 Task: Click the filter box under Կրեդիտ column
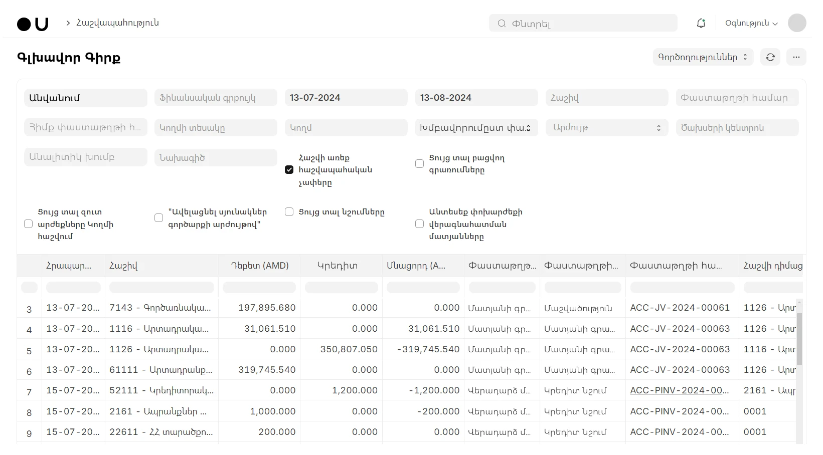[x=341, y=287]
